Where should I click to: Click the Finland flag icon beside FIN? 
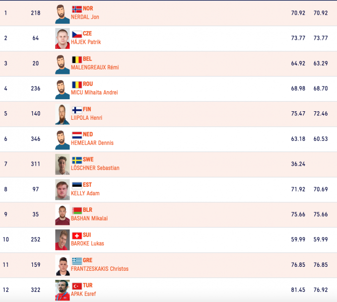tap(77, 110)
